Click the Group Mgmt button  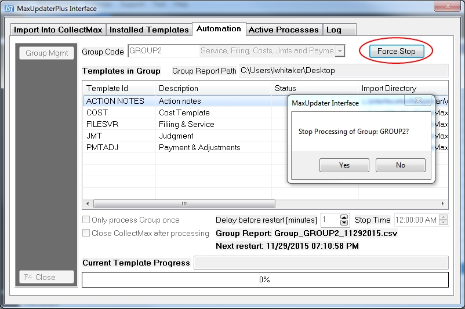point(46,53)
